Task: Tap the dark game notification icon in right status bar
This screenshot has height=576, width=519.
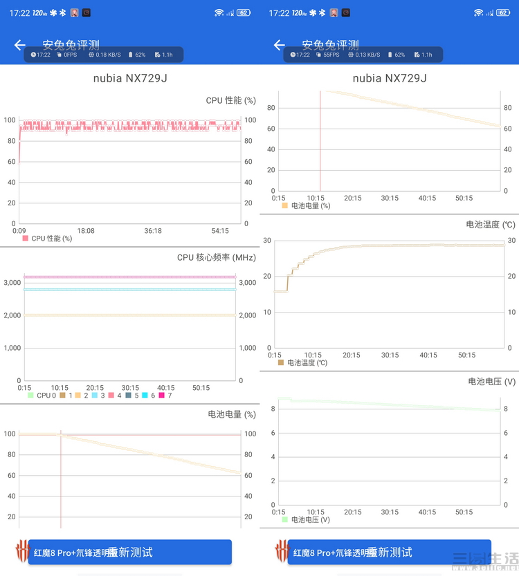Action: tap(345, 13)
